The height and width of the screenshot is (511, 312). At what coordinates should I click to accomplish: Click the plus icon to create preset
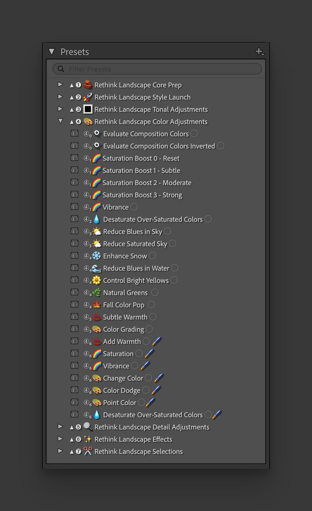click(260, 52)
